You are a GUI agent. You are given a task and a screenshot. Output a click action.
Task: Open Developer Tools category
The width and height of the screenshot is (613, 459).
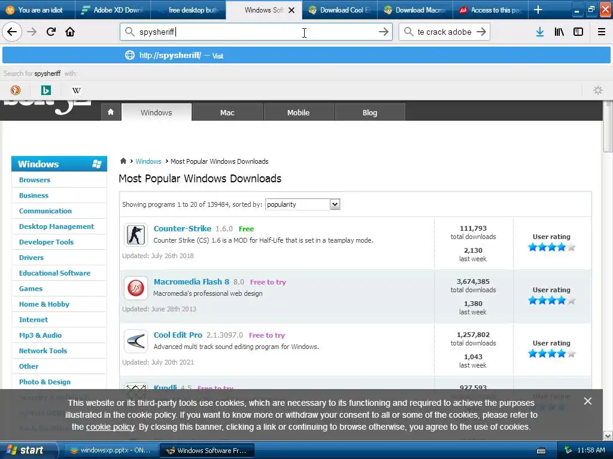[46, 242]
